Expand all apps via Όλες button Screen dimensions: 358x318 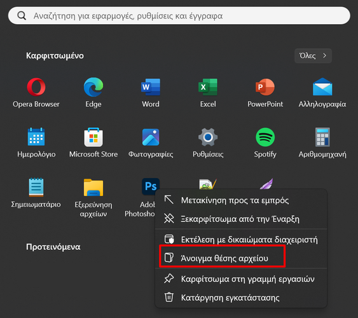coord(313,56)
